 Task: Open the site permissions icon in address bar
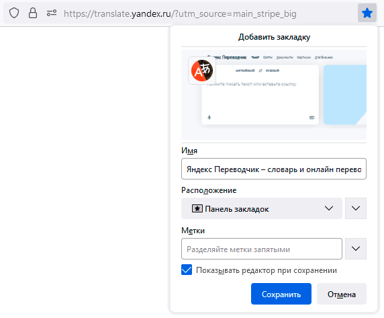[52, 13]
